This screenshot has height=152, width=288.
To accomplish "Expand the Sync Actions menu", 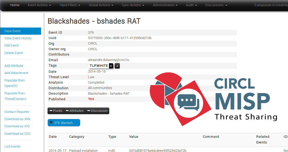I will pos(133,5).
